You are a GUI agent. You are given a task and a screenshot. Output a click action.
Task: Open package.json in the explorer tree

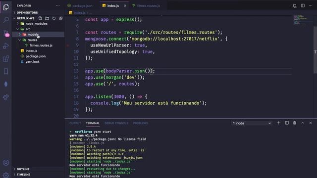click(x=35, y=56)
